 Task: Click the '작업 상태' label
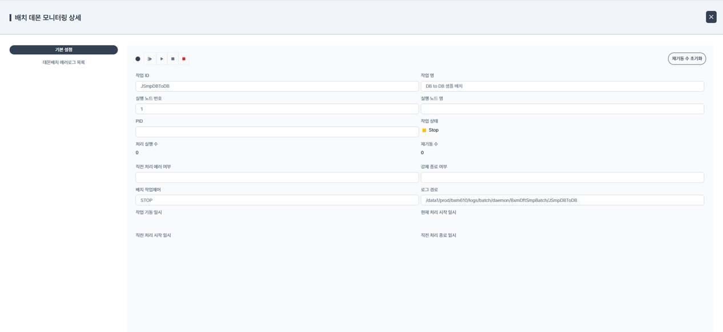429,121
